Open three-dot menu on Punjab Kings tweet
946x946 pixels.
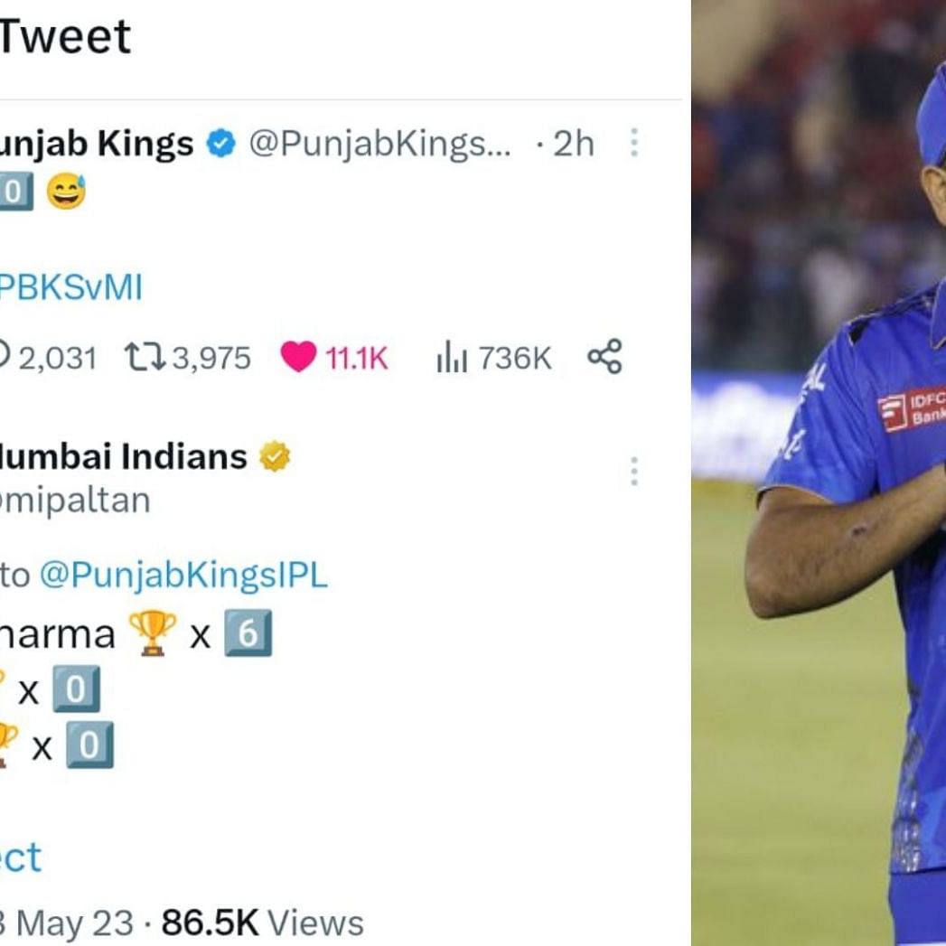click(x=633, y=143)
